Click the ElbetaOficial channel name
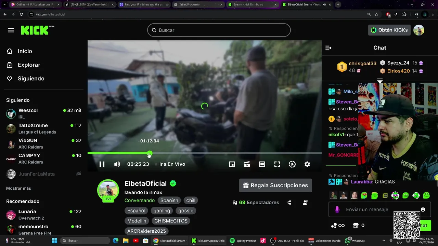Image resolution: width=438 pixels, height=246 pixels. pyautogui.click(x=145, y=183)
